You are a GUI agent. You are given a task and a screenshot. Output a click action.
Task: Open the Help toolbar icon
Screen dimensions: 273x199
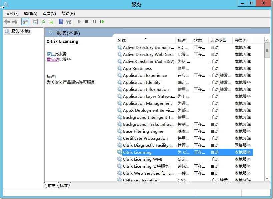pyautogui.click(x=61, y=22)
